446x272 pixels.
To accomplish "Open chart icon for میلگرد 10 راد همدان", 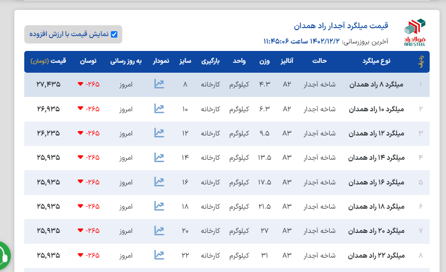I will tap(159, 108).
